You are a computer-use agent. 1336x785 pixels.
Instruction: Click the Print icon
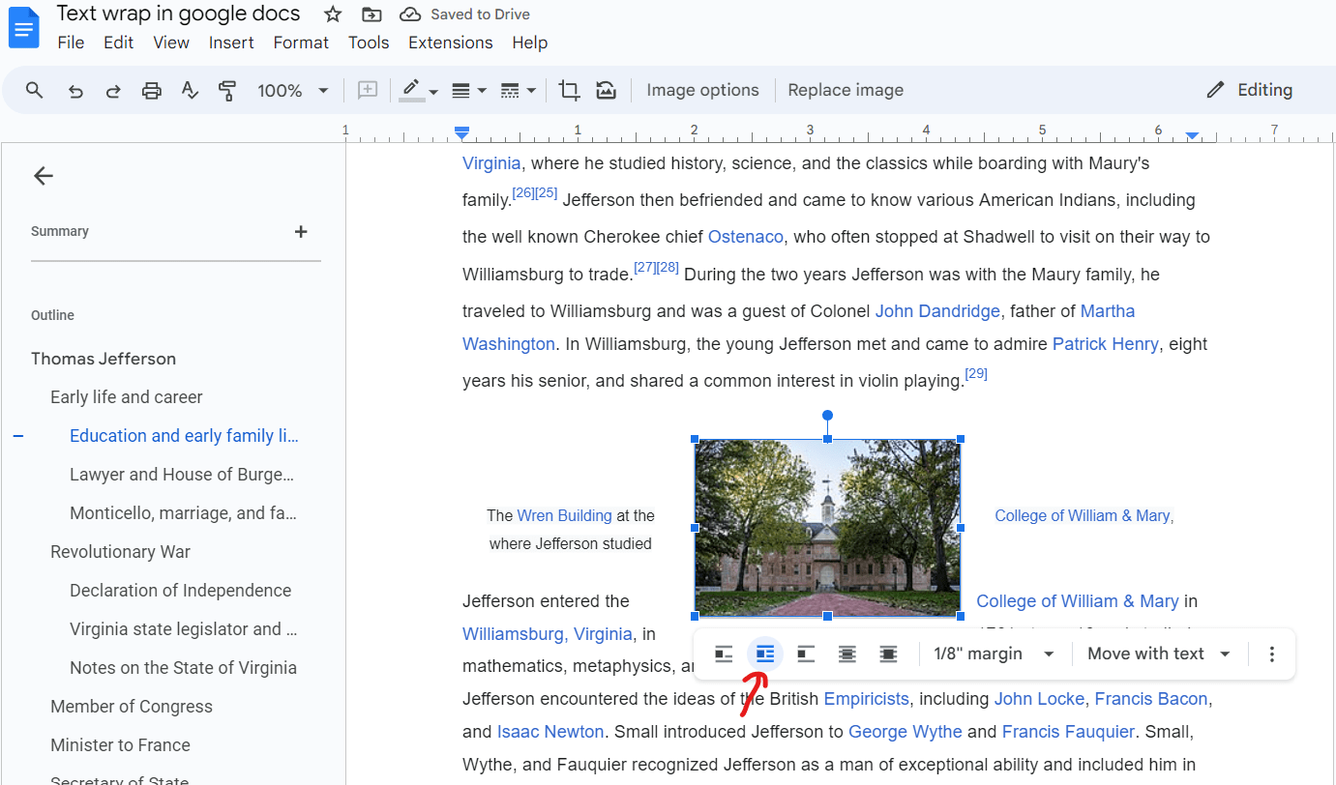tap(151, 89)
